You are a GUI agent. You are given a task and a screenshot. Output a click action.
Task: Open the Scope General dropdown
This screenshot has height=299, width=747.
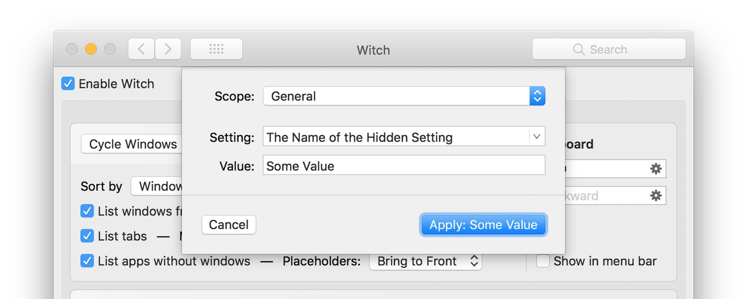[404, 96]
